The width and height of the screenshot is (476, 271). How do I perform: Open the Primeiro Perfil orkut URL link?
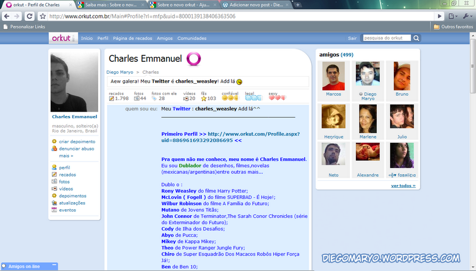point(230,137)
